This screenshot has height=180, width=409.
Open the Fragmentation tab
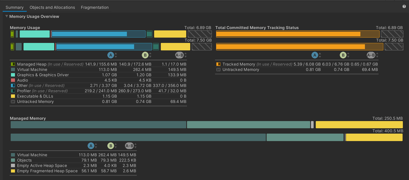[x=95, y=7]
